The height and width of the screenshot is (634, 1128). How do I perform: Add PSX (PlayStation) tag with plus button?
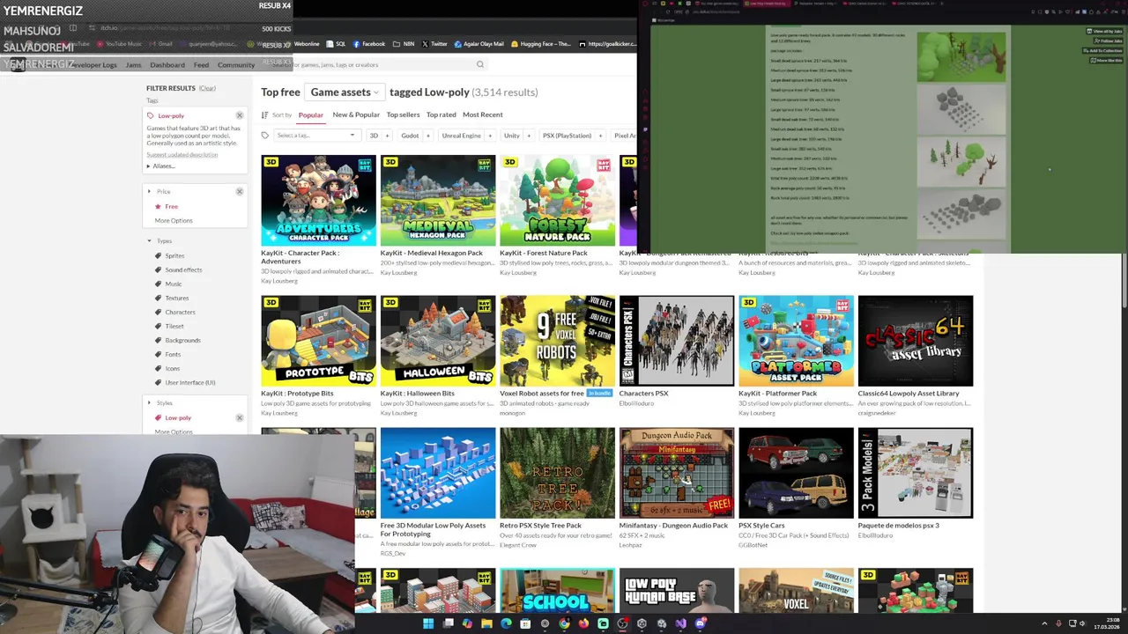(600, 136)
